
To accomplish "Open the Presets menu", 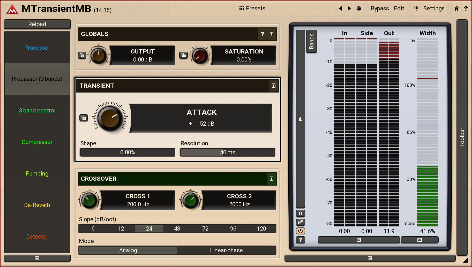I will [x=252, y=9].
